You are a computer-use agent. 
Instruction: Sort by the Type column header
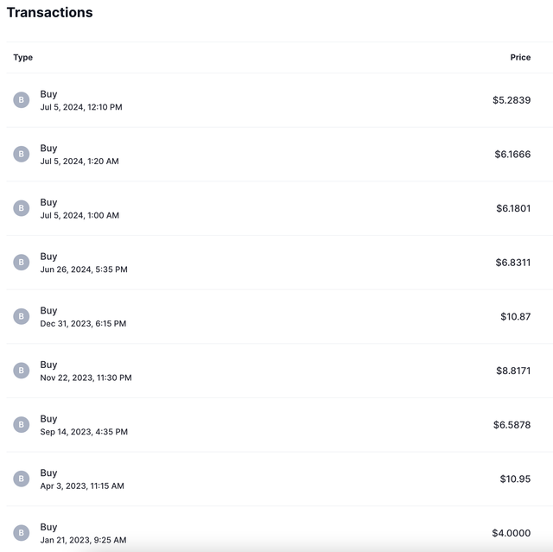pos(23,58)
